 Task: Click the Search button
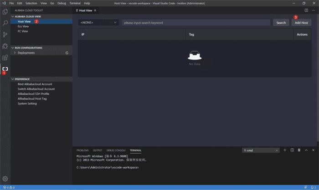[x=281, y=23]
